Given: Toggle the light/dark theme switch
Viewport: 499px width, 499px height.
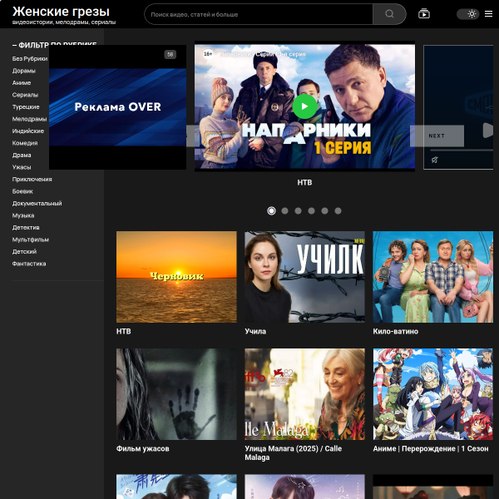Looking at the screenshot, I should 467,14.
